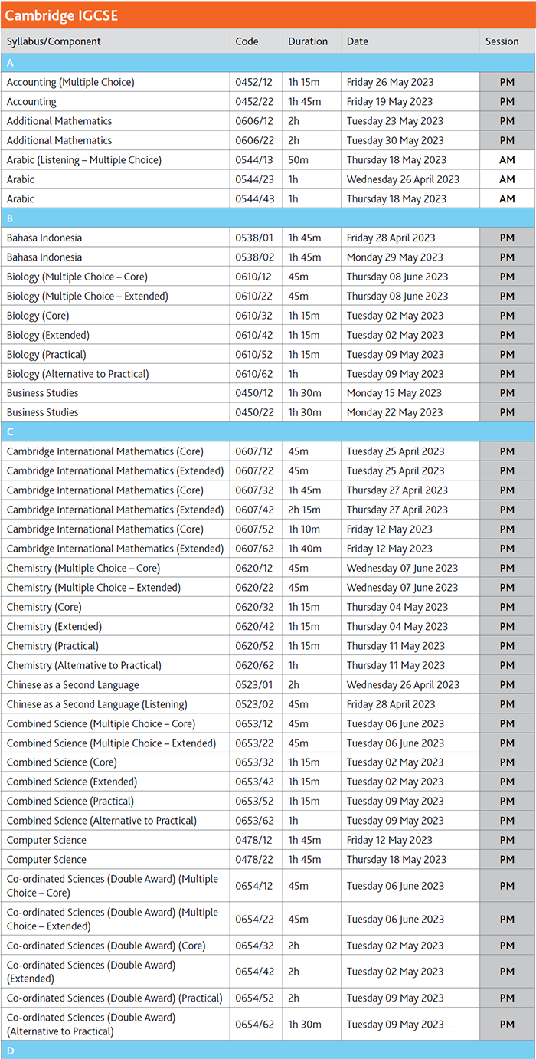Select the Session column header
Image resolution: width=536 pixels, height=1059 pixels.
[502, 41]
